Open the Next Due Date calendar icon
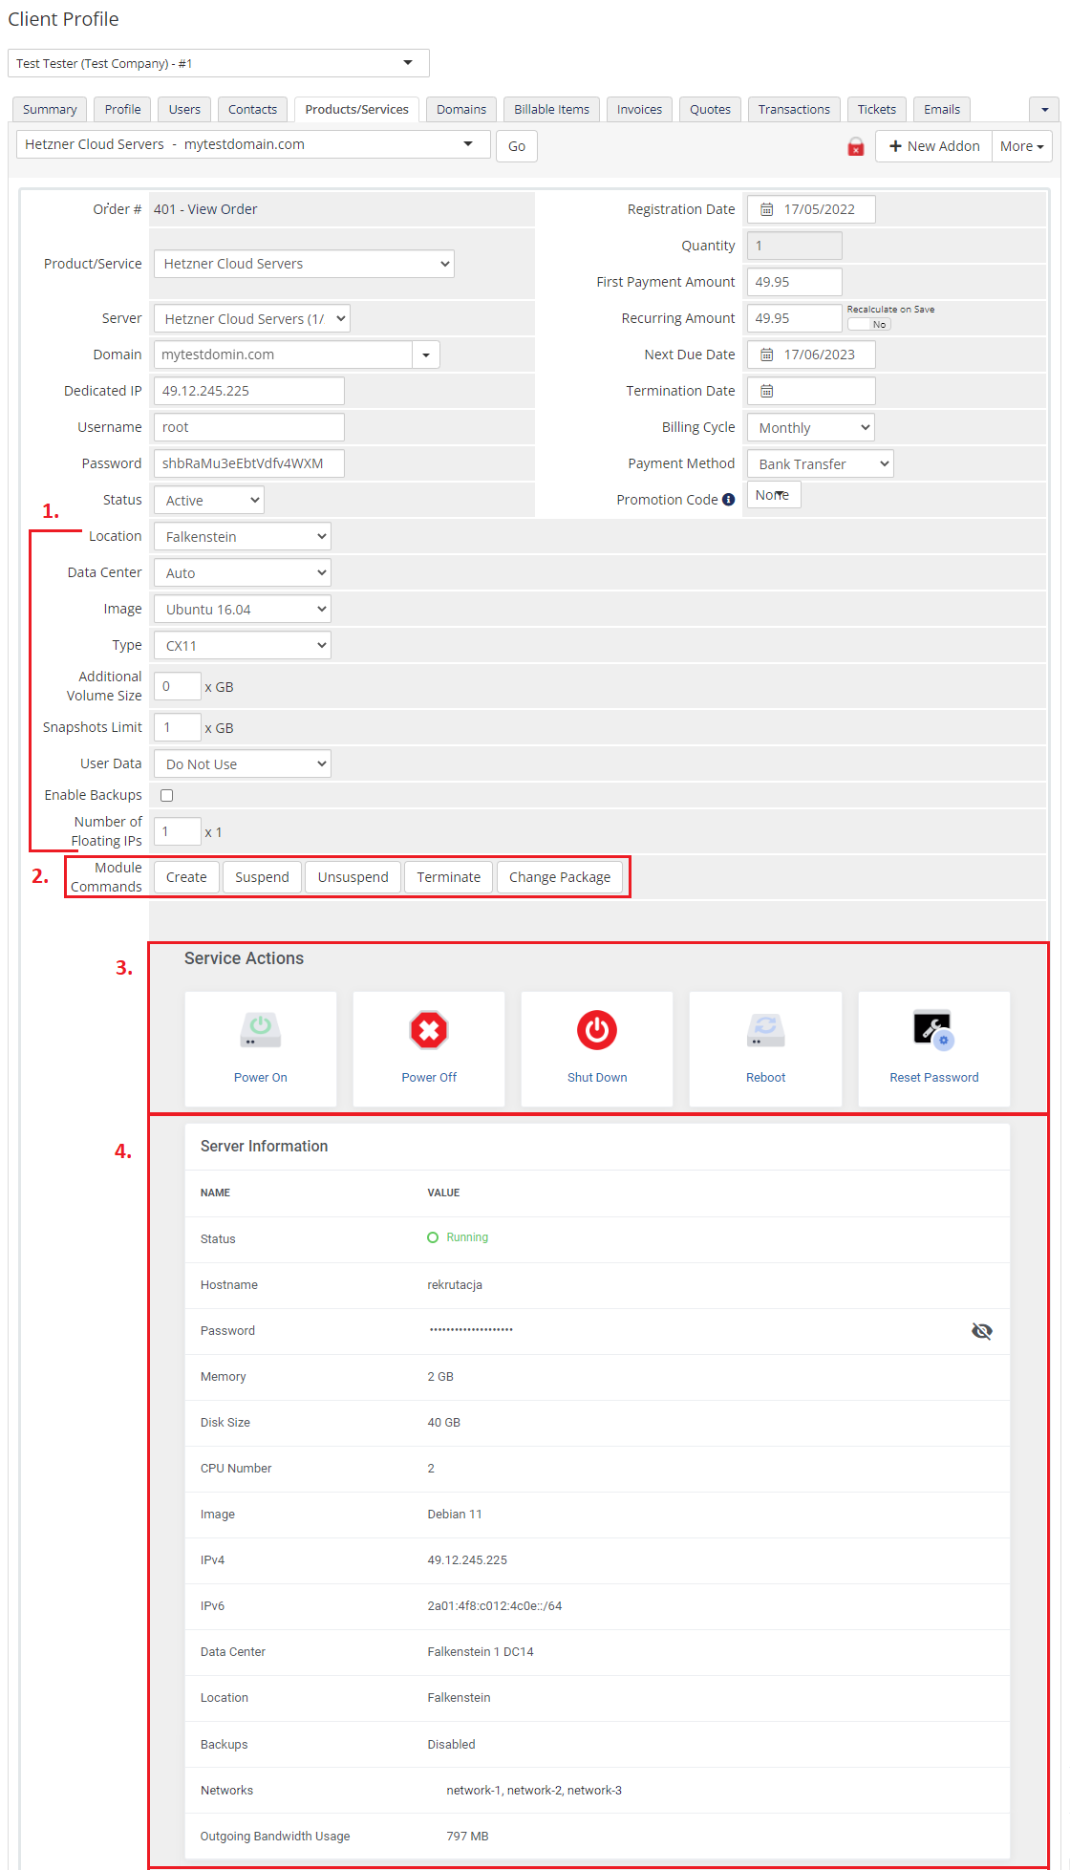This screenshot has height=1870, width=1070. click(x=766, y=355)
